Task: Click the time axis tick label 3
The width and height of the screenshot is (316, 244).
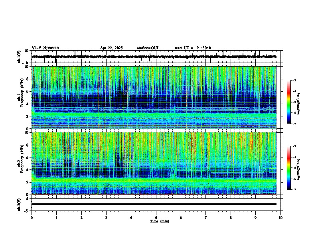Action: 106,218
